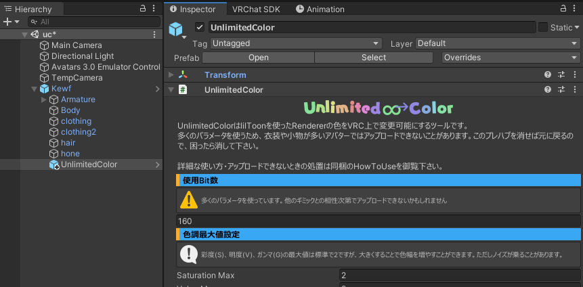Select TempCamera in Hierarchy
The width and height of the screenshot is (583, 287).
(x=77, y=78)
